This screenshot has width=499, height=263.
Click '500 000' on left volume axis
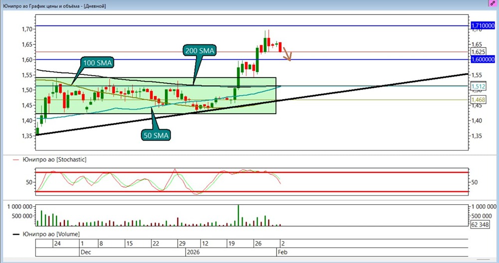tap(22, 216)
